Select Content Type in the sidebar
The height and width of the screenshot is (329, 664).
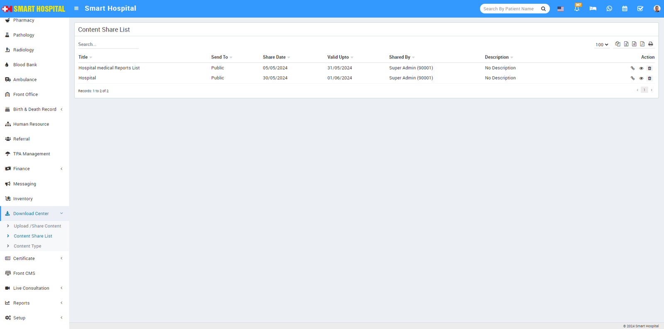(x=27, y=246)
